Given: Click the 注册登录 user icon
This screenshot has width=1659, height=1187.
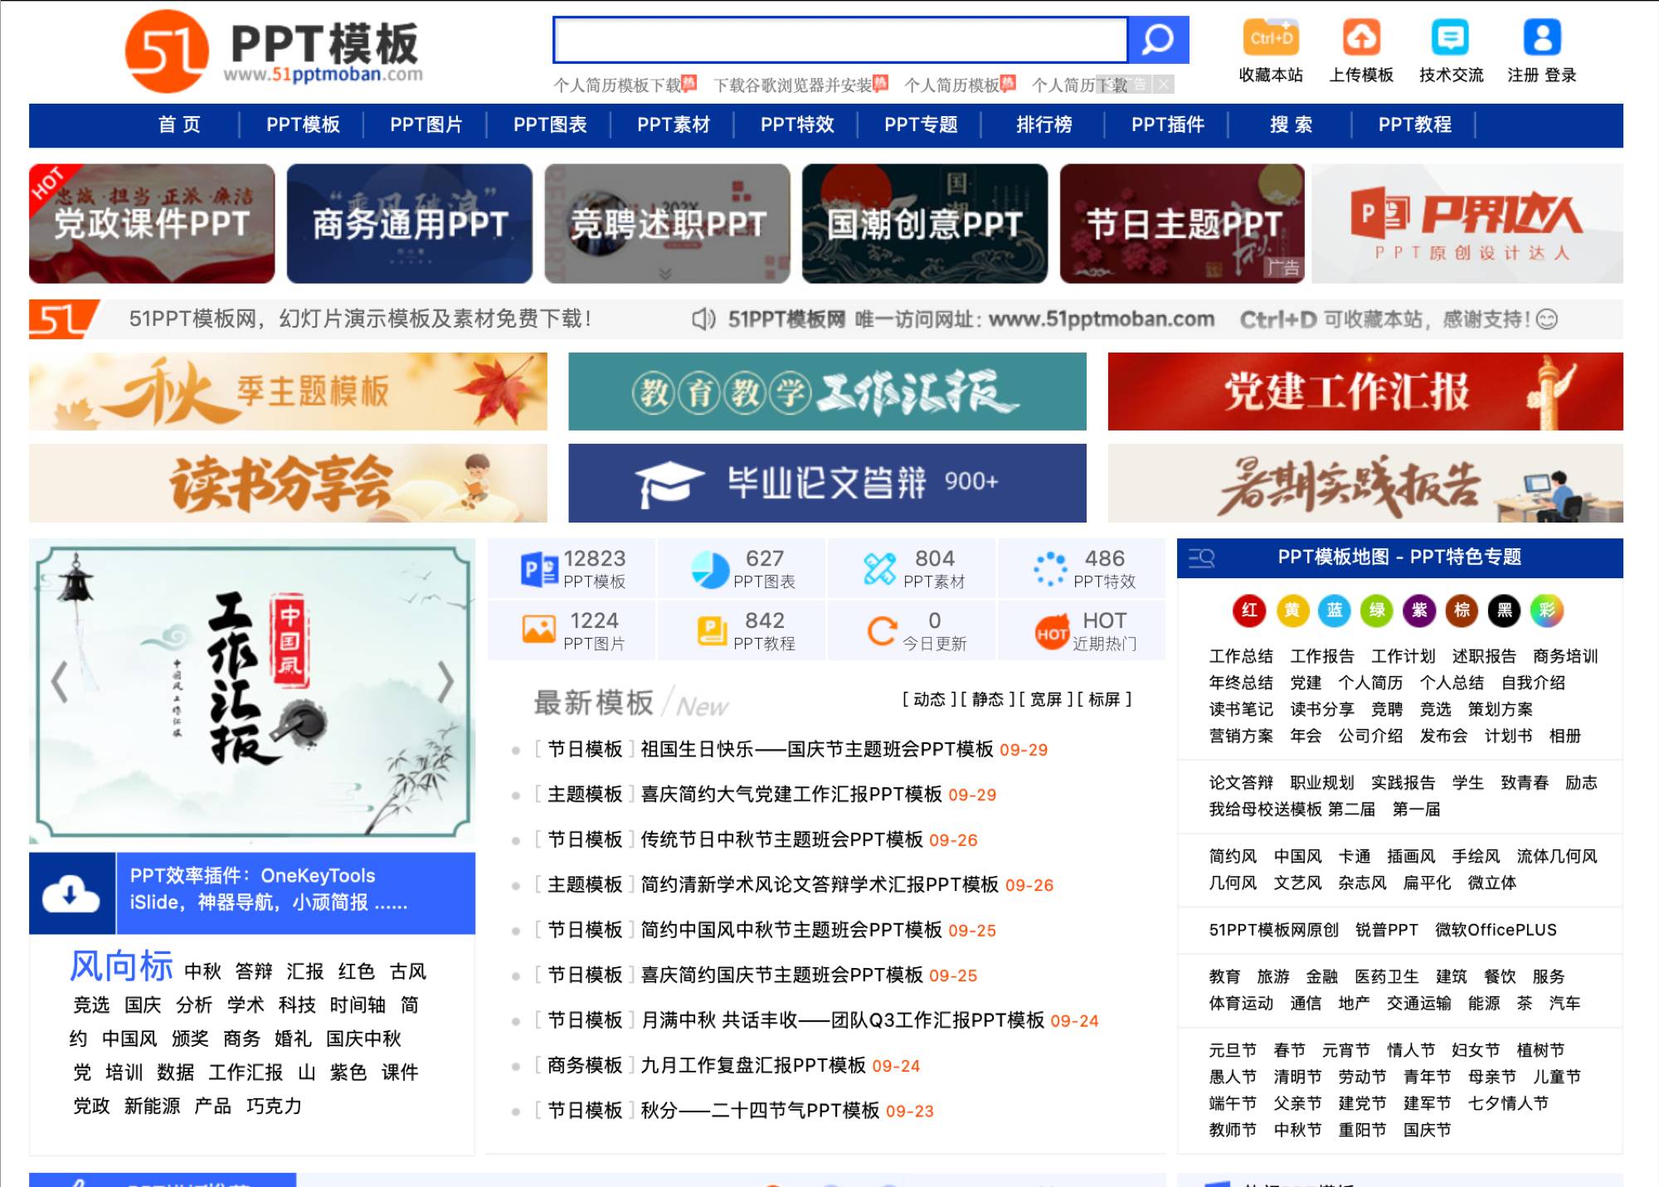Looking at the screenshot, I should tap(1542, 35).
